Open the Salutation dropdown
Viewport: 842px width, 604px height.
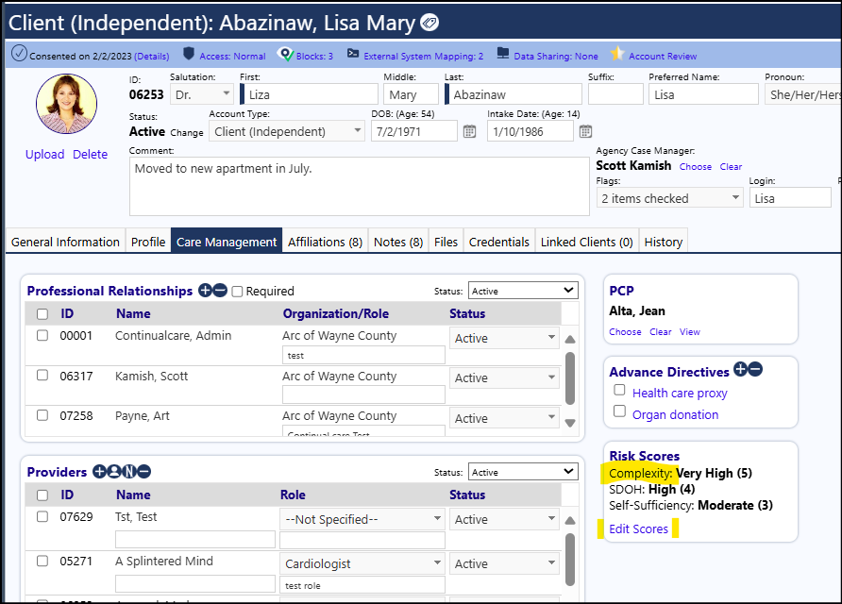[x=202, y=94]
